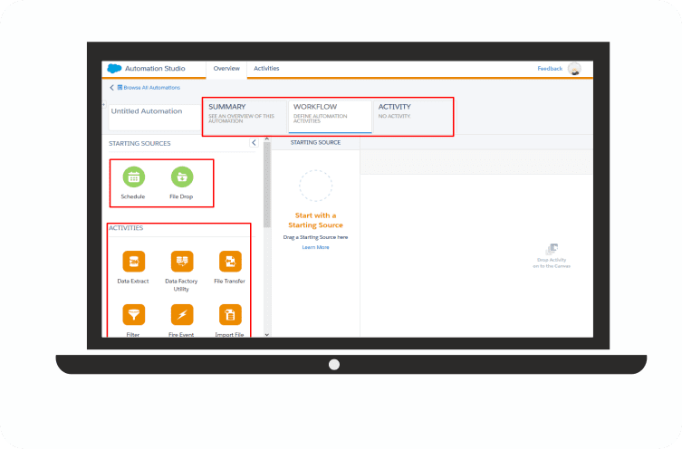Click the Feedback link
This screenshot has height=449, width=682.
point(550,69)
